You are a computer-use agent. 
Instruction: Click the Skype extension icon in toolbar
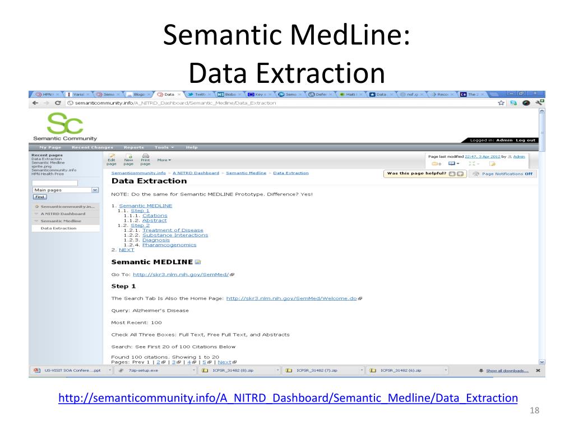(x=513, y=103)
